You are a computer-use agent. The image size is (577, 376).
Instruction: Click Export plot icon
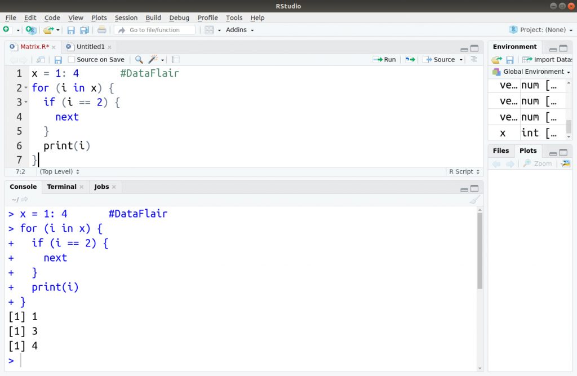566,163
